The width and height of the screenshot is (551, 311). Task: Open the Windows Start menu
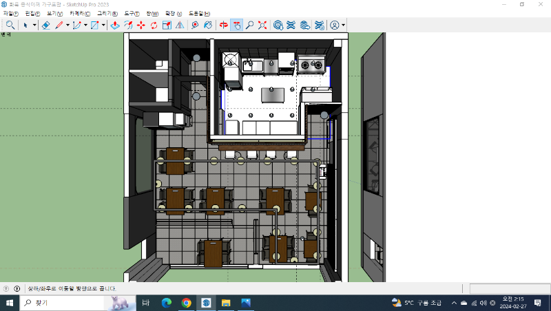coord(10,303)
